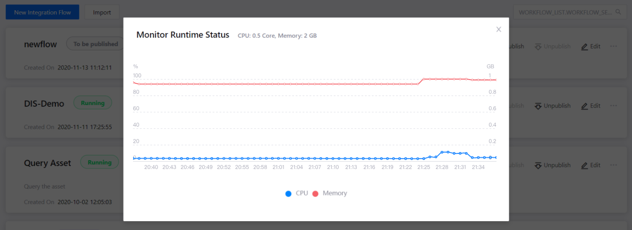The height and width of the screenshot is (230, 632).
Task: Click the Unpublish icon for DIS-Demo
Action: click(538, 106)
